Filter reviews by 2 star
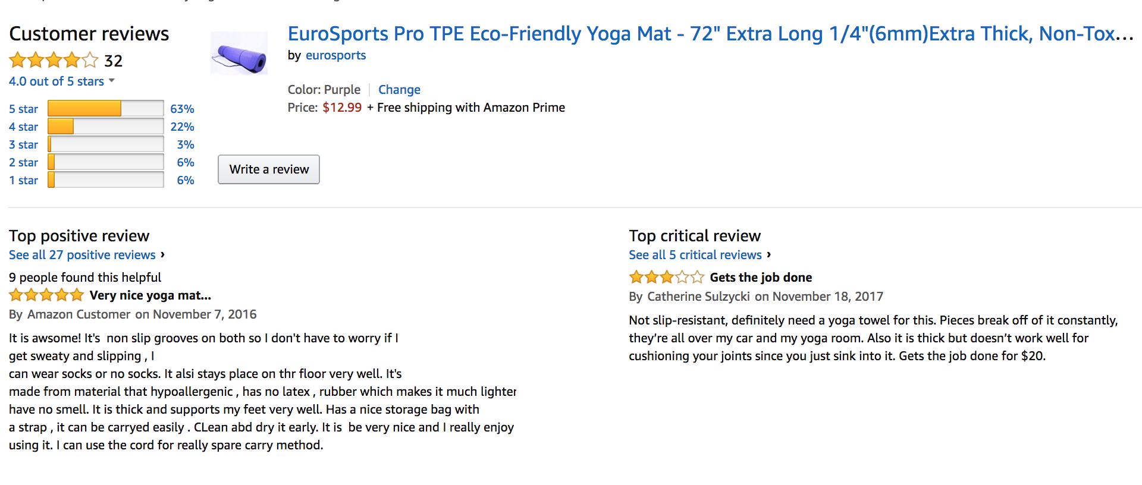The height and width of the screenshot is (485, 1142). (x=23, y=162)
